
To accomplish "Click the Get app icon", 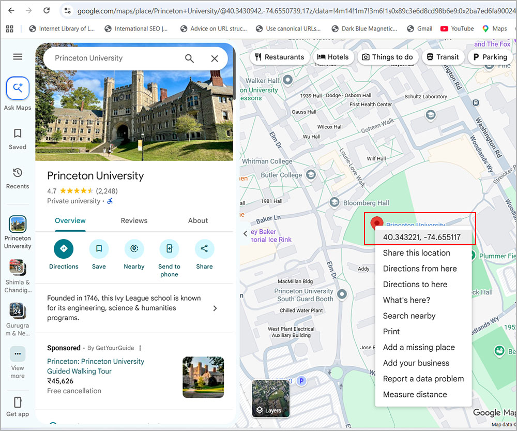I will (x=18, y=403).
